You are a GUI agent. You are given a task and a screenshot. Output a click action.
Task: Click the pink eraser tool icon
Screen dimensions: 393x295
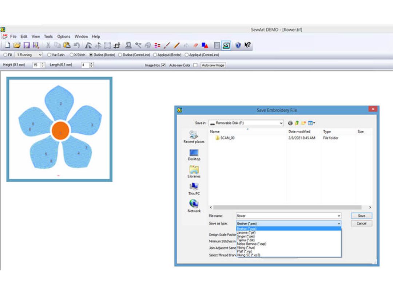point(196,45)
